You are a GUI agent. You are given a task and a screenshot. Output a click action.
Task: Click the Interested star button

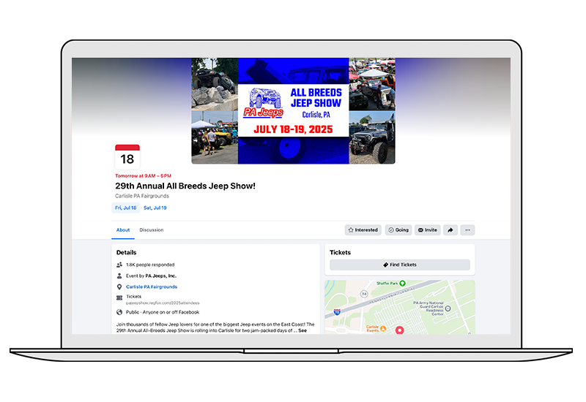(363, 230)
